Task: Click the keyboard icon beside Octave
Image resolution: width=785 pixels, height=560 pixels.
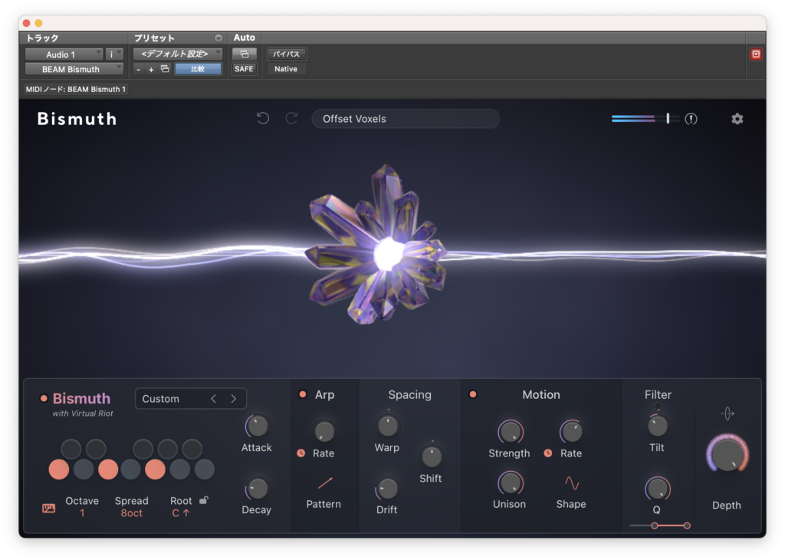Action: (48, 509)
